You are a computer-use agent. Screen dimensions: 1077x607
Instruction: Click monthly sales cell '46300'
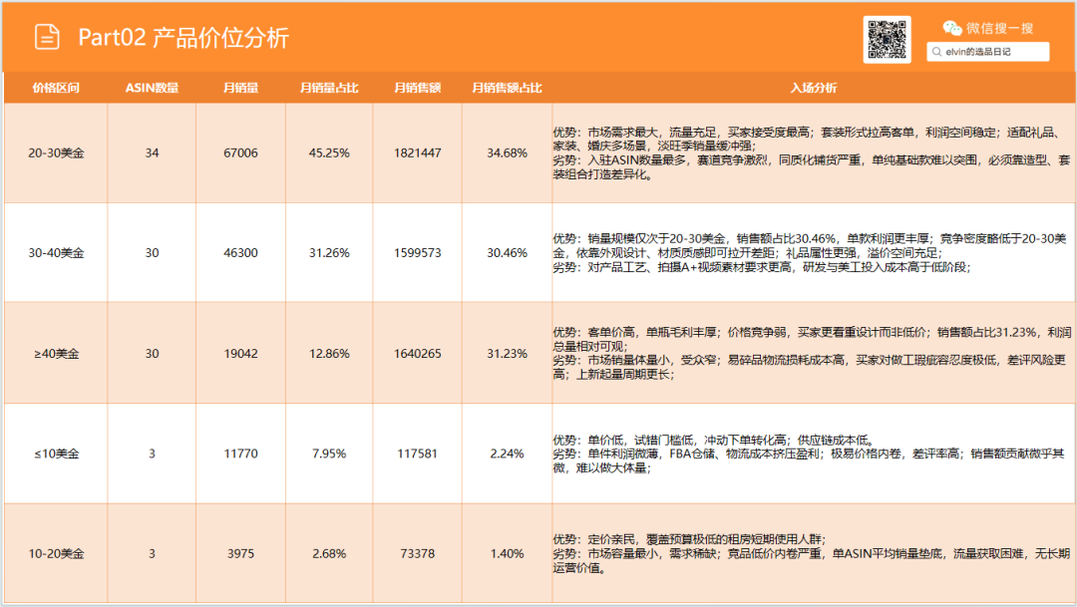point(240,253)
